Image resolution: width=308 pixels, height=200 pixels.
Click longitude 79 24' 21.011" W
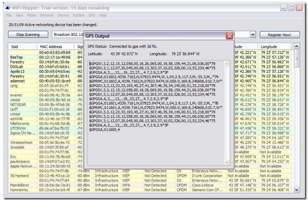[x=275, y=157]
